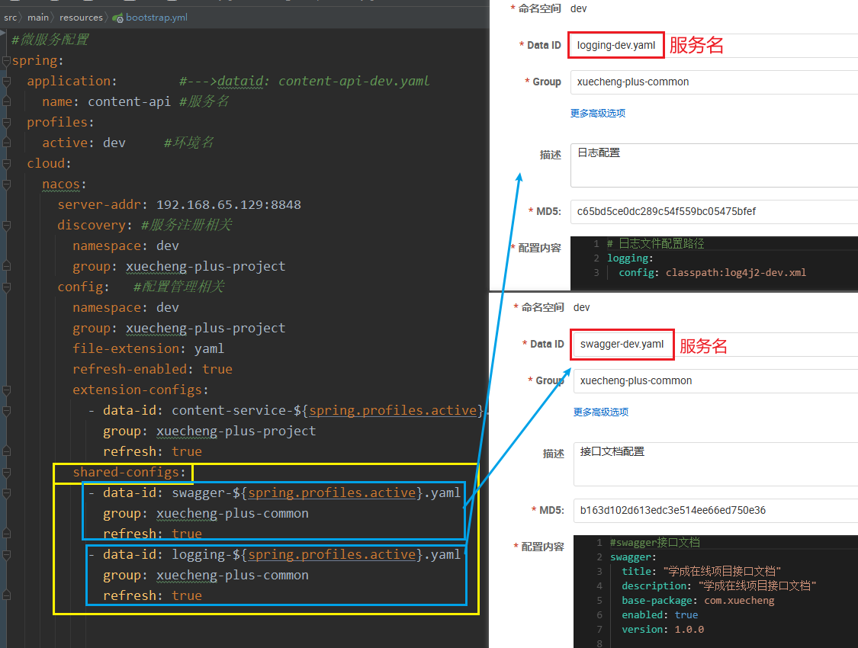Fold the content-service data-id item marker
This screenshot has width=858, height=648.
point(7,411)
